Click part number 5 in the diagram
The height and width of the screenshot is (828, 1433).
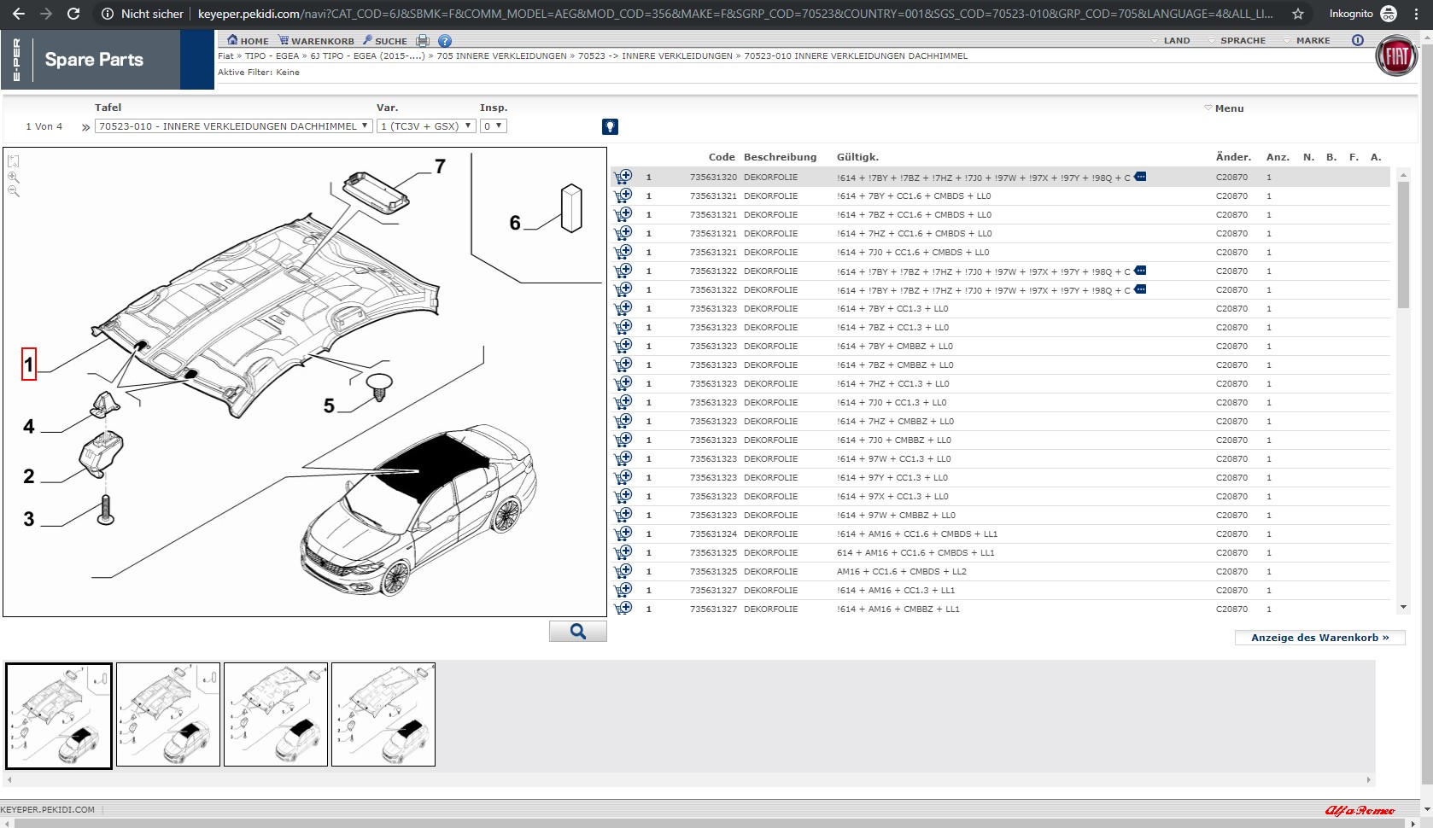pyautogui.click(x=329, y=405)
